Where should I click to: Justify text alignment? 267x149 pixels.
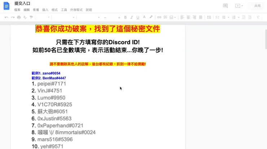pos(201,17)
